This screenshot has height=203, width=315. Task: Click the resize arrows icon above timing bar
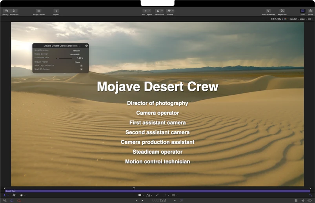(311, 195)
